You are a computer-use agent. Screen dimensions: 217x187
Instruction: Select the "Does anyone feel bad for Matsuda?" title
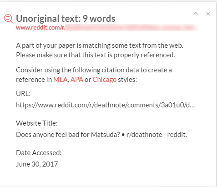68,135
